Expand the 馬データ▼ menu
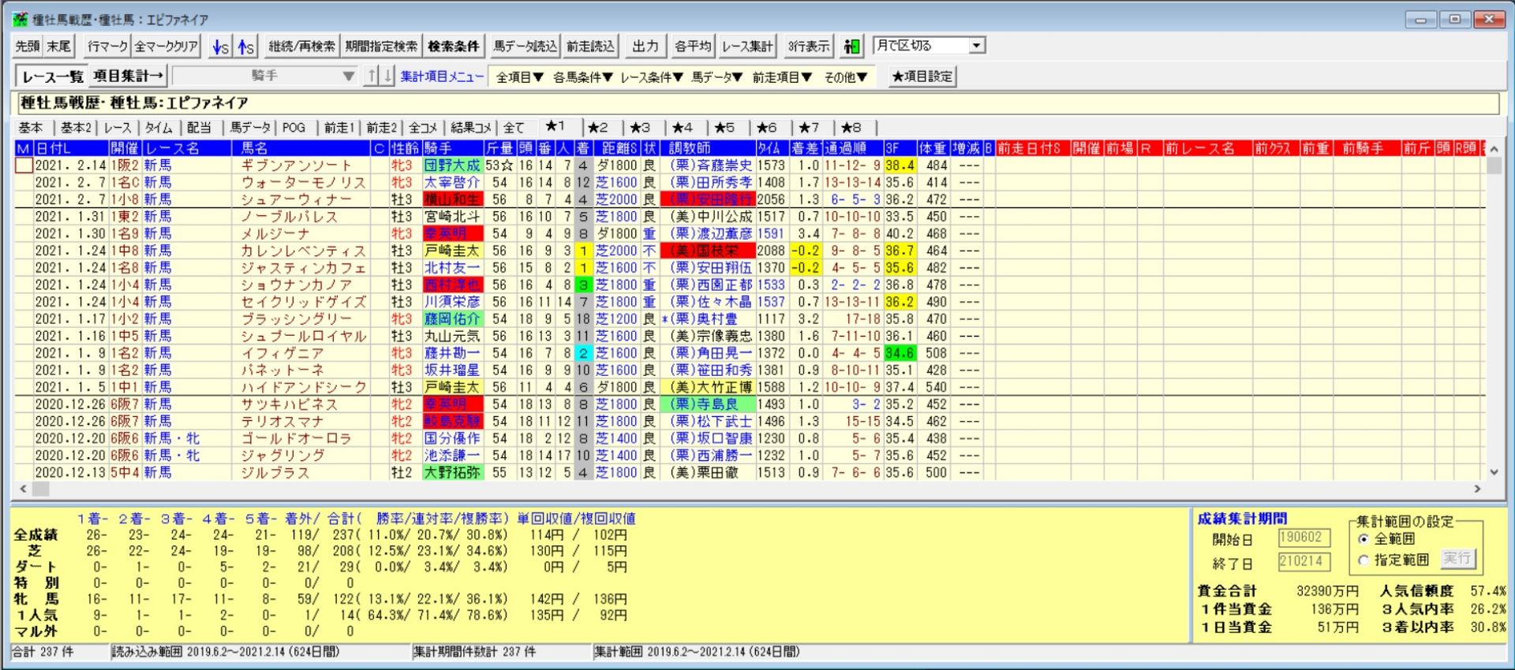1515x670 pixels. point(716,76)
